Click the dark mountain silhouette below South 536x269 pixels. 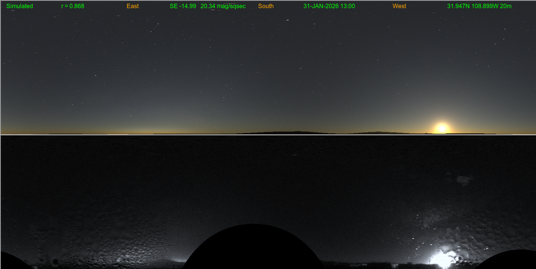coord(290,133)
